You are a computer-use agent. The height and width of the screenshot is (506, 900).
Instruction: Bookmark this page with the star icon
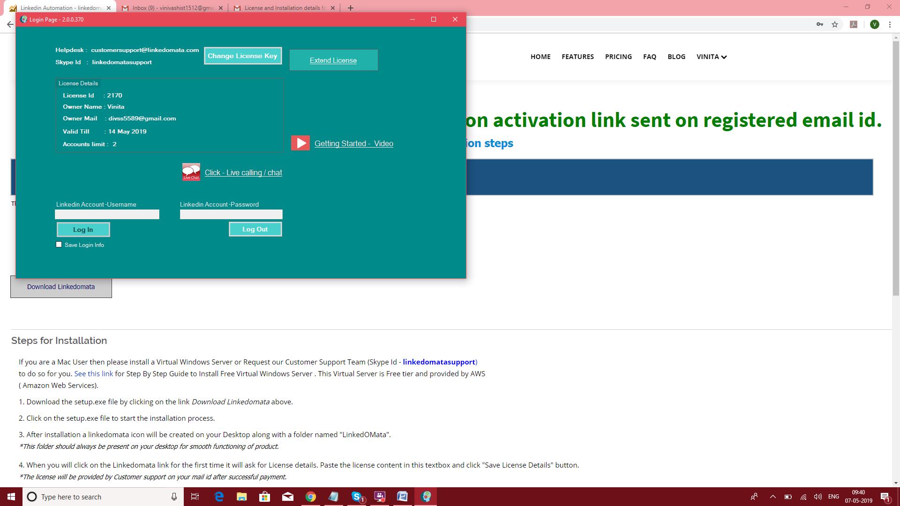835,24
